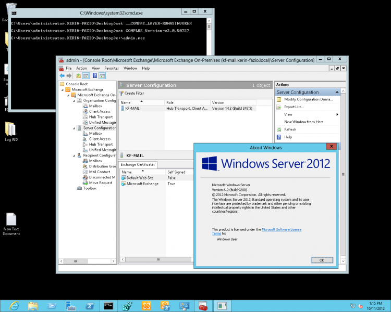The image size is (391, 312).
Task: Open Favorites menu
Action: [112, 68]
